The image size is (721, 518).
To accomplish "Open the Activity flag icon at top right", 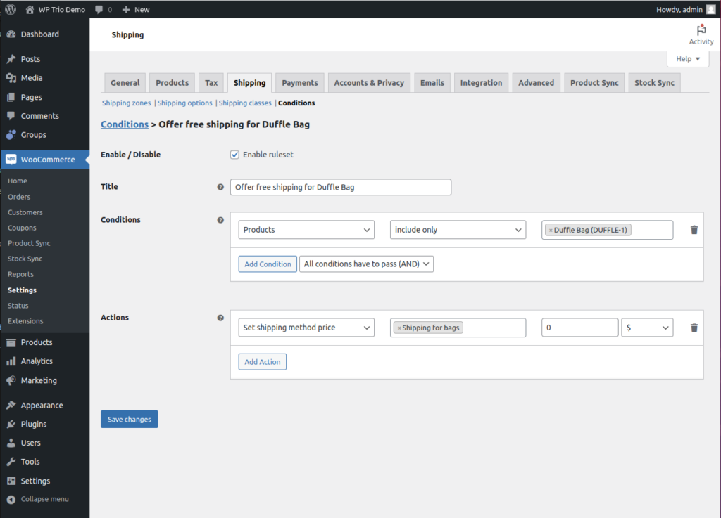I will click(x=701, y=30).
